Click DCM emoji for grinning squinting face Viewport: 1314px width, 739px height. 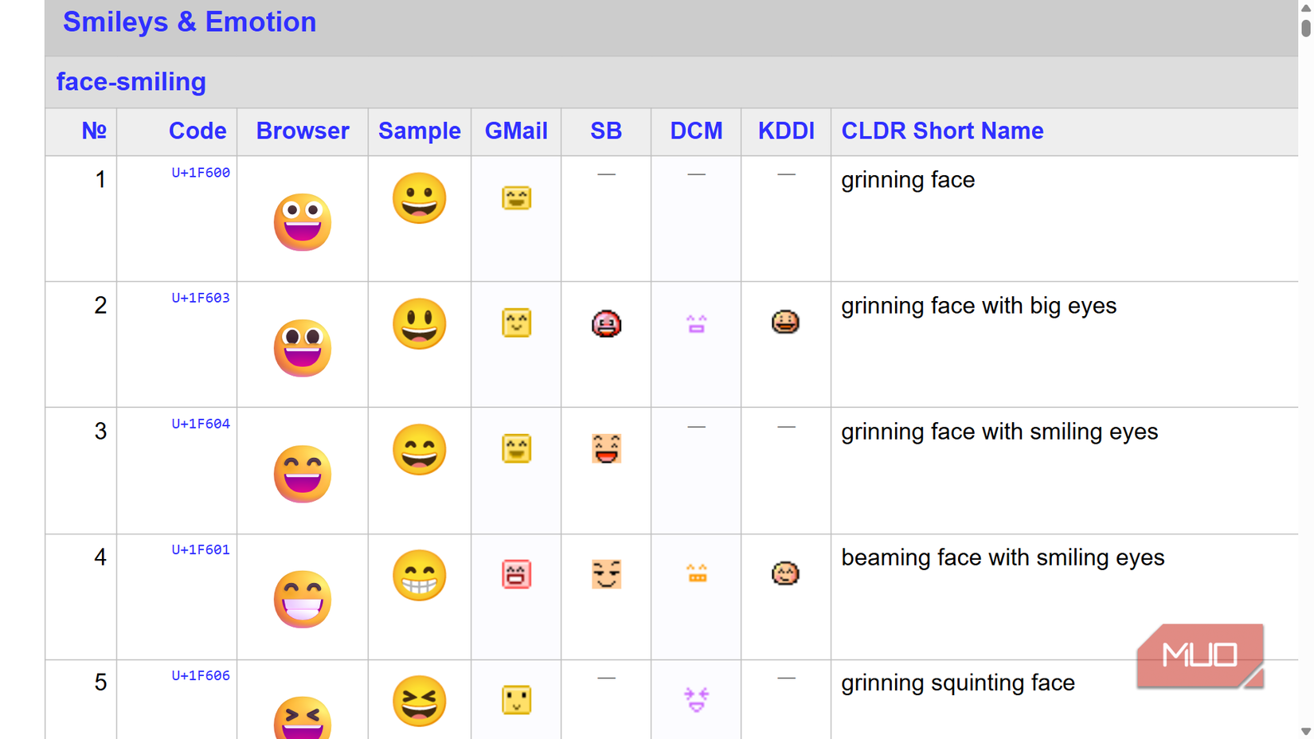pos(696,700)
